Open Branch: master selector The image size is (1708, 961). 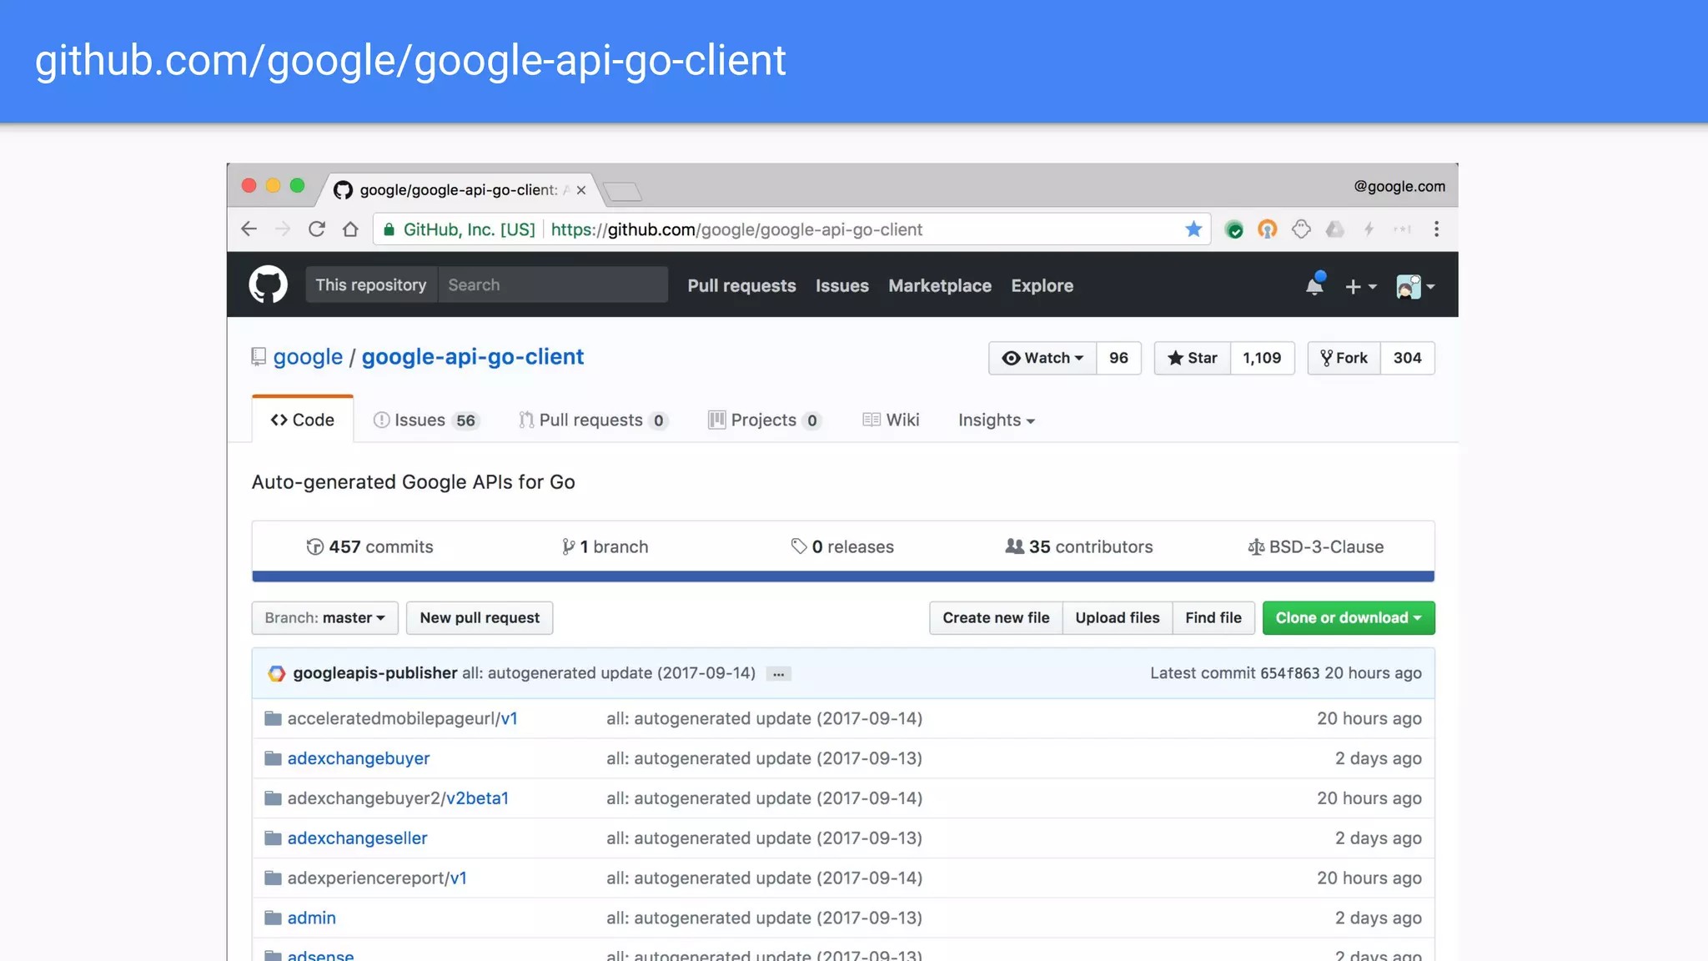(x=325, y=618)
